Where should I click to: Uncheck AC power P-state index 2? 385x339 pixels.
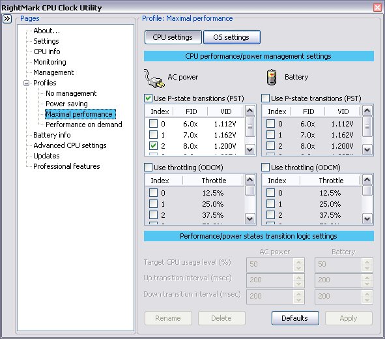(154, 146)
